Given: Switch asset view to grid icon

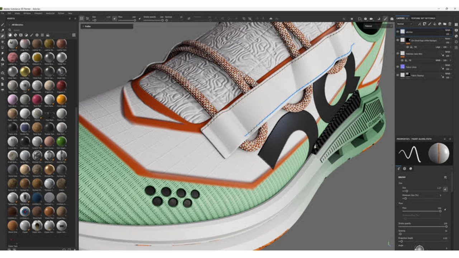Looking at the screenshot, I should [74, 35].
